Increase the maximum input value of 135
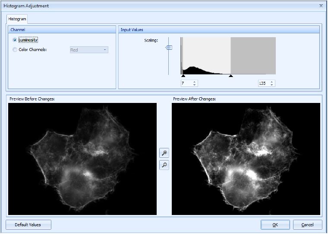This screenshot has height=234, width=328. coord(272,82)
